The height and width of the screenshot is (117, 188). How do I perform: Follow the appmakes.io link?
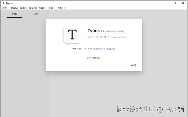[120, 37]
